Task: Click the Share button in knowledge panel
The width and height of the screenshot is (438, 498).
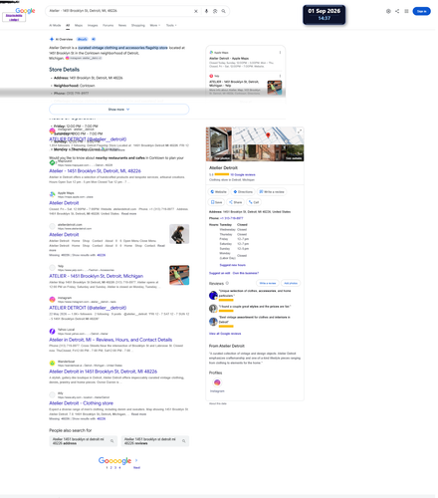Action: 236,202
